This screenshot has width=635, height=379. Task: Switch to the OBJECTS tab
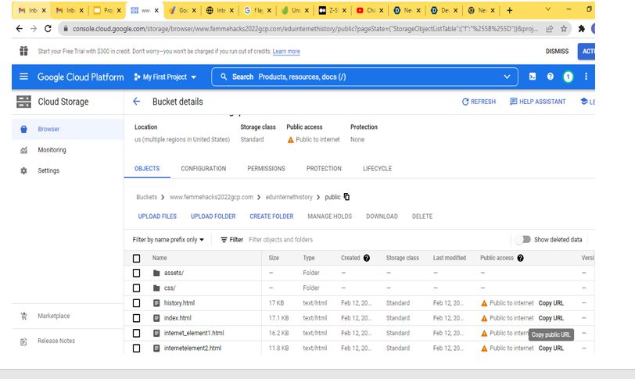[147, 168]
